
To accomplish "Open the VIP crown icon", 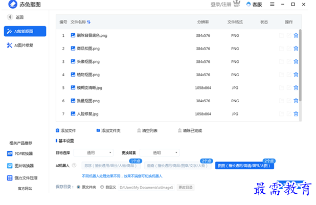I will click(x=237, y=4).
